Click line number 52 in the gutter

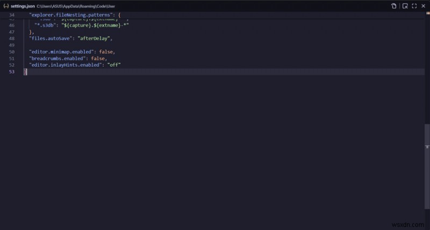11,65
